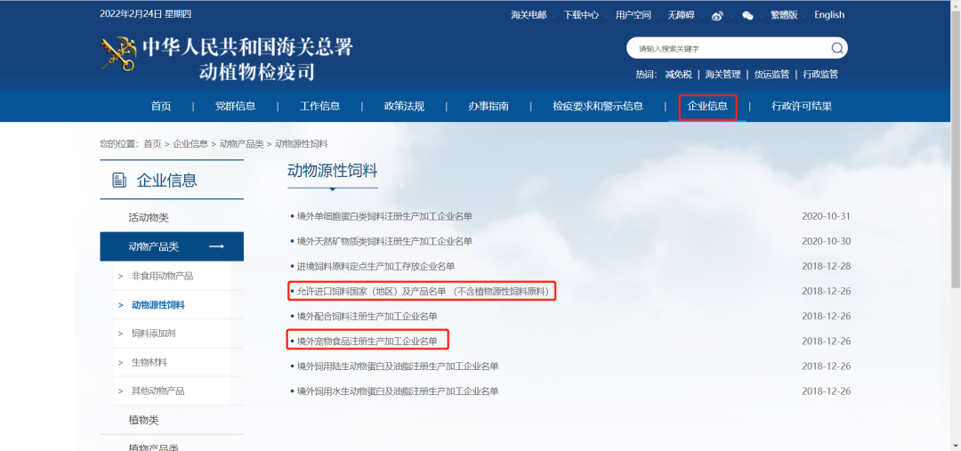
Task: Click the document icon beside 企业信息 heading
Action: pos(119,181)
